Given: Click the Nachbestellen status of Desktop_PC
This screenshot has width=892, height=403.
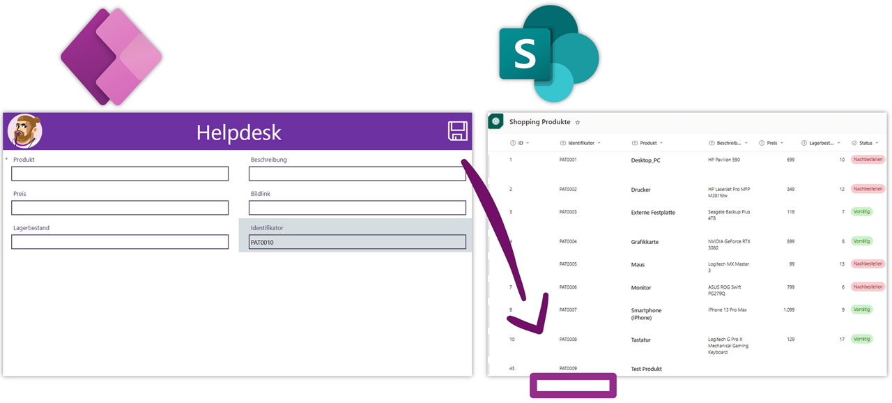Looking at the screenshot, I should point(868,160).
